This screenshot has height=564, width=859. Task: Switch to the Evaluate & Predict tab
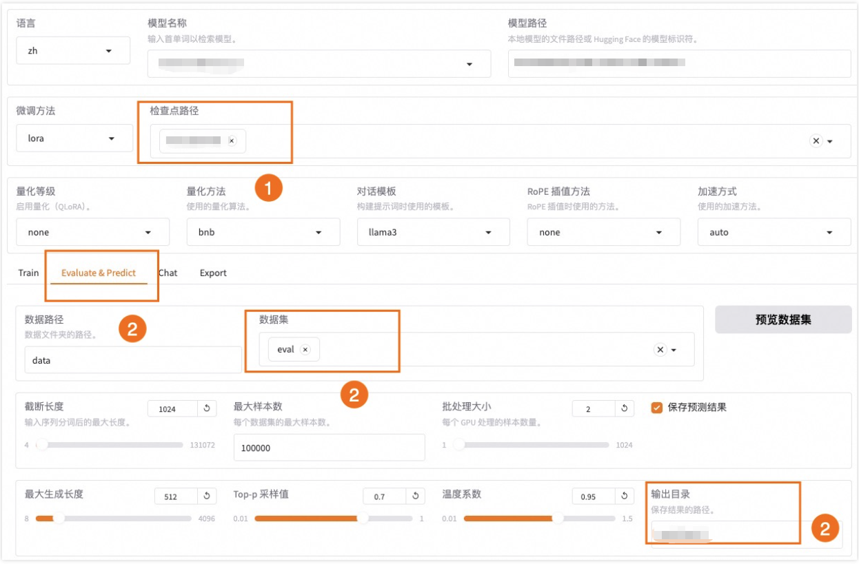pos(99,273)
